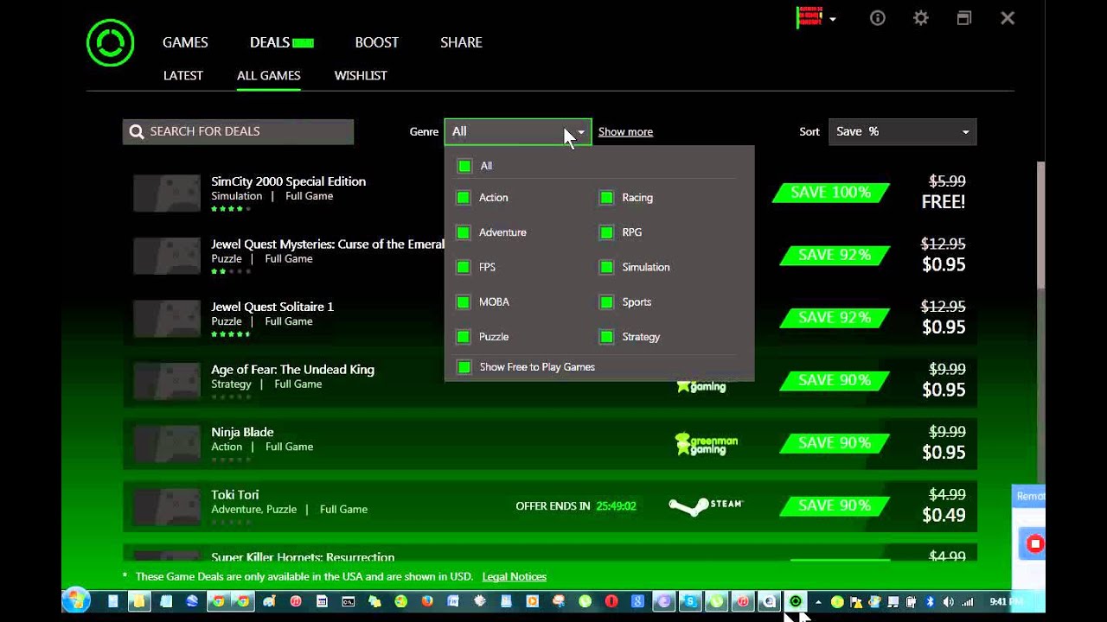Click the Razer Cortex green logo
This screenshot has width=1107, height=622.
[110, 42]
